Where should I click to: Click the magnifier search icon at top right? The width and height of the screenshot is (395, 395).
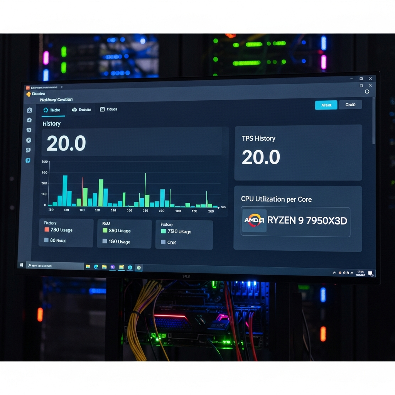(x=367, y=92)
